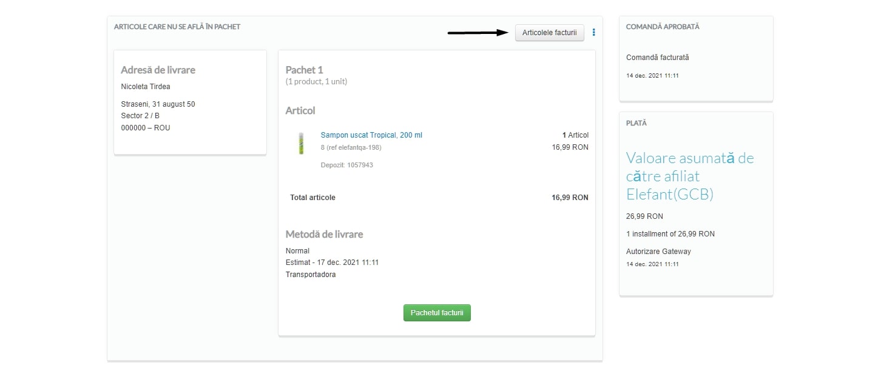Click the Articolele facturii button

[549, 33]
